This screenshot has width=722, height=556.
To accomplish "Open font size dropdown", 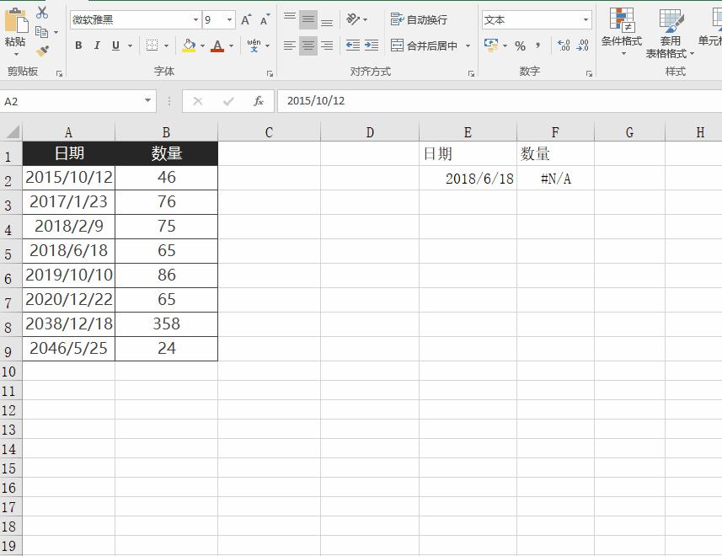I will pyautogui.click(x=229, y=19).
